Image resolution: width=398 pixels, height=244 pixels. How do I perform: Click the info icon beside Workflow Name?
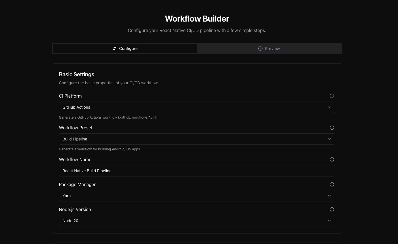(332, 159)
